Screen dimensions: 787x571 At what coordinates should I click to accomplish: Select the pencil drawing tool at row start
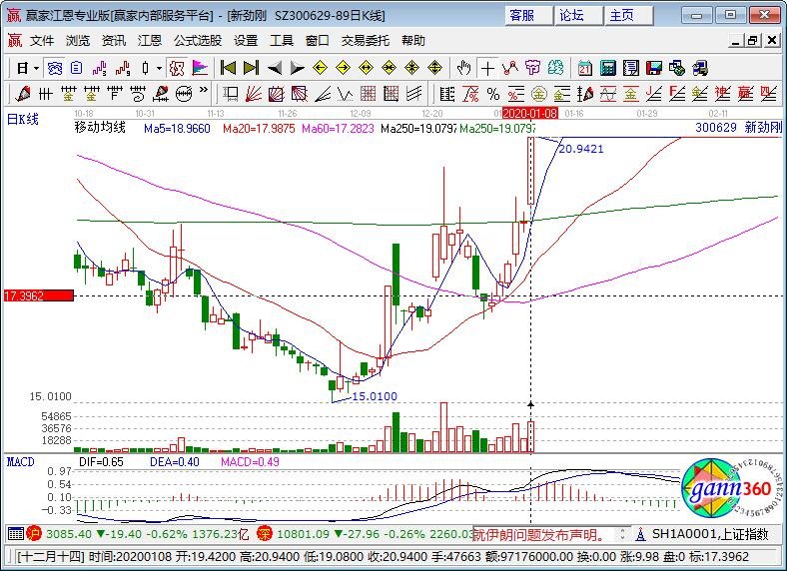[x=23, y=93]
